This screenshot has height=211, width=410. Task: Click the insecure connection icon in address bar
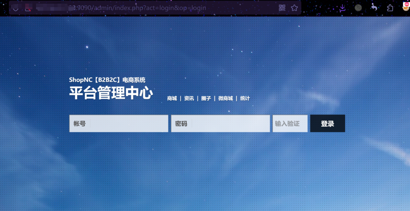click(x=28, y=8)
